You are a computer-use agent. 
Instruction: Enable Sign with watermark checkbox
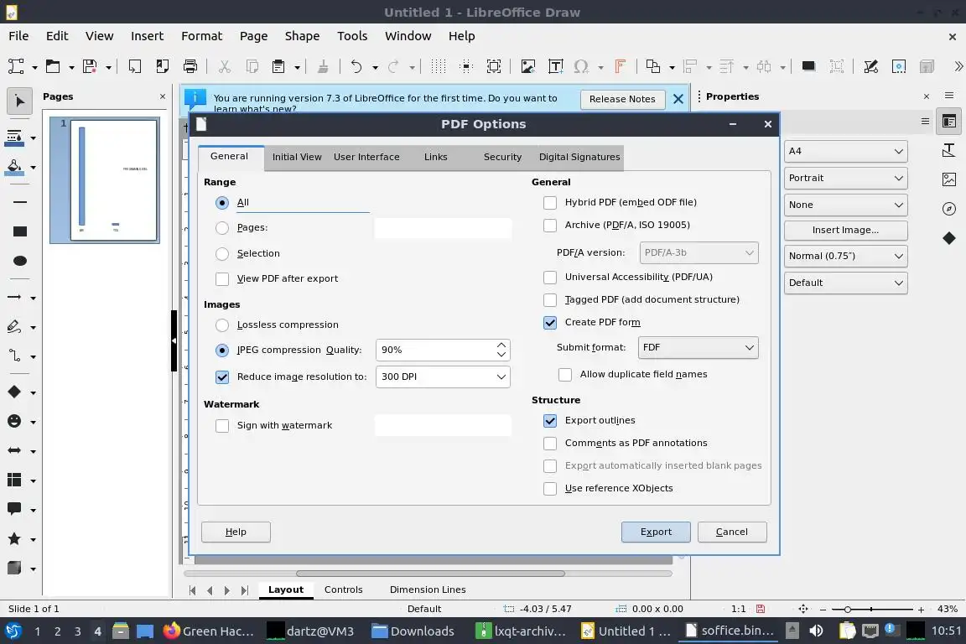[x=222, y=426]
